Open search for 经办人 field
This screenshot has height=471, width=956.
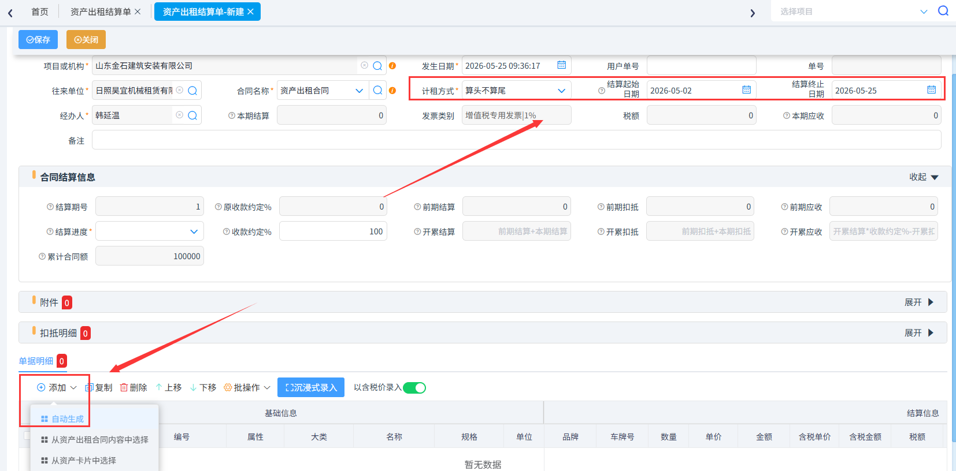pos(192,115)
